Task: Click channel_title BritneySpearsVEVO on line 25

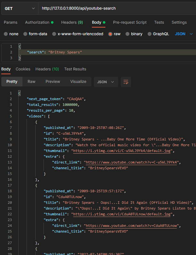Action: point(108,232)
